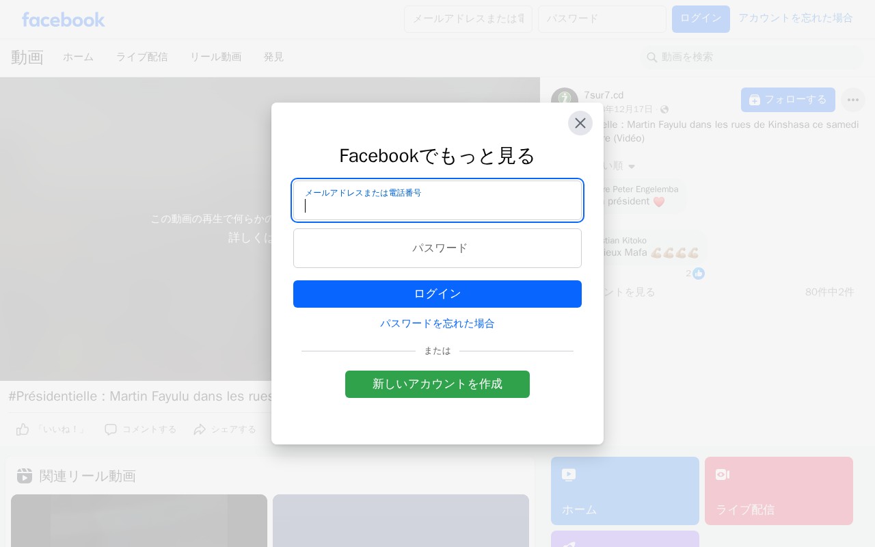
Task: Open the three-dots post options menu
Action: click(852, 100)
